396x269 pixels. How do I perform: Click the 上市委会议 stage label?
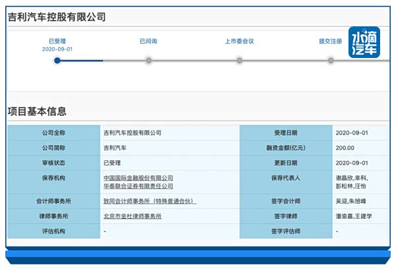click(239, 41)
